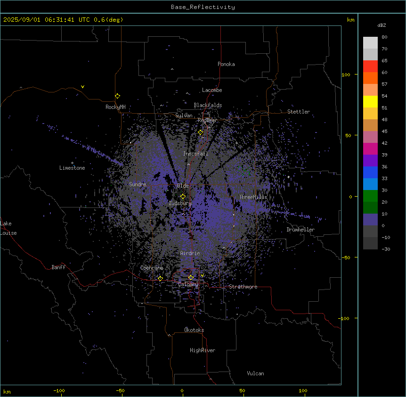Viewport: 406px width, 397px height.
Task: Select the slate-purple 0-10 dBZ legend swatch
Action: point(370,220)
